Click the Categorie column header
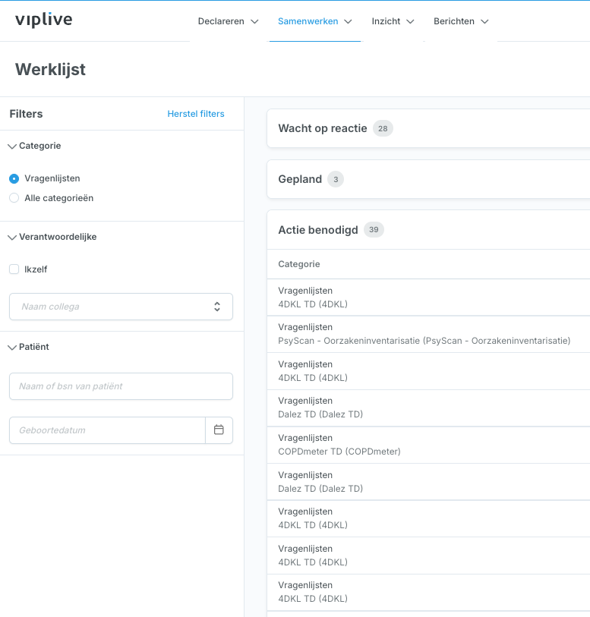The image size is (590, 617). coord(298,264)
